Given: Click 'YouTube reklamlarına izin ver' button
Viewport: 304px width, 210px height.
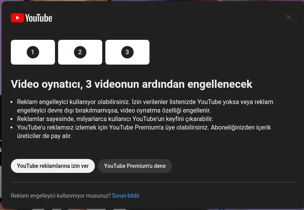Looking at the screenshot, I should pyautogui.click(x=53, y=166).
